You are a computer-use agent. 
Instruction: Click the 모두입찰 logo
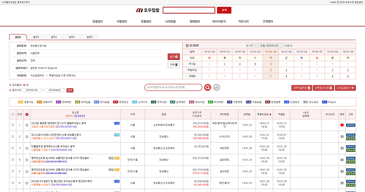click(x=148, y=10)
